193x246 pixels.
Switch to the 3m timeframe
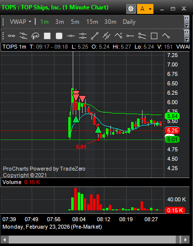click(x=59, y=22)
